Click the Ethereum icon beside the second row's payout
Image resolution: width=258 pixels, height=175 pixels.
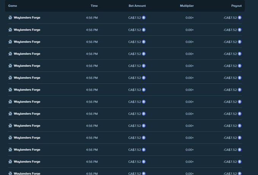click(x=239, y=30)
